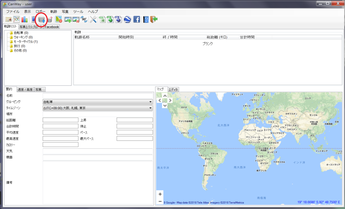Screen dimensions: 345x209
Task: Open the bar chart statistics icon
Action: (x=24, y=19)
